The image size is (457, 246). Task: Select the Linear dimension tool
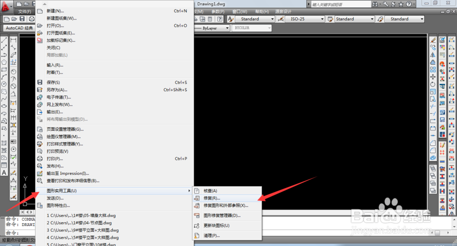pos(13,40)
